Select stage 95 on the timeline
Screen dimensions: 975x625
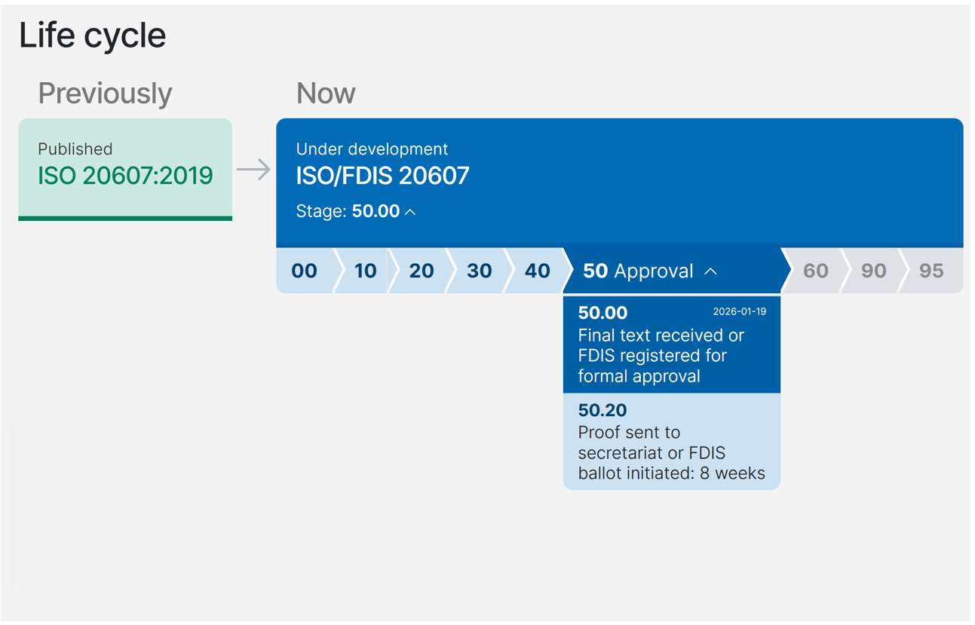(x=931, y=271)
